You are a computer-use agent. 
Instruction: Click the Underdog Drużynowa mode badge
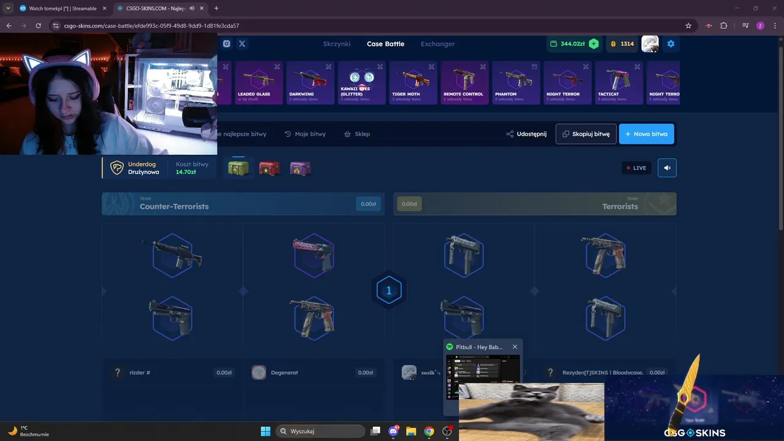(x=135, y=168)
